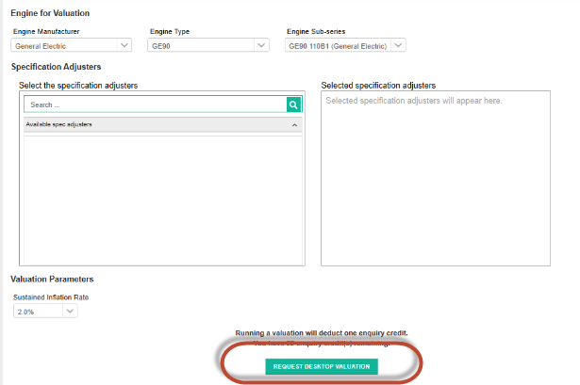This screenshot has width=580, height=385.
Task: Collapse the Available spec adjusters section
Action: coord(293,124)
